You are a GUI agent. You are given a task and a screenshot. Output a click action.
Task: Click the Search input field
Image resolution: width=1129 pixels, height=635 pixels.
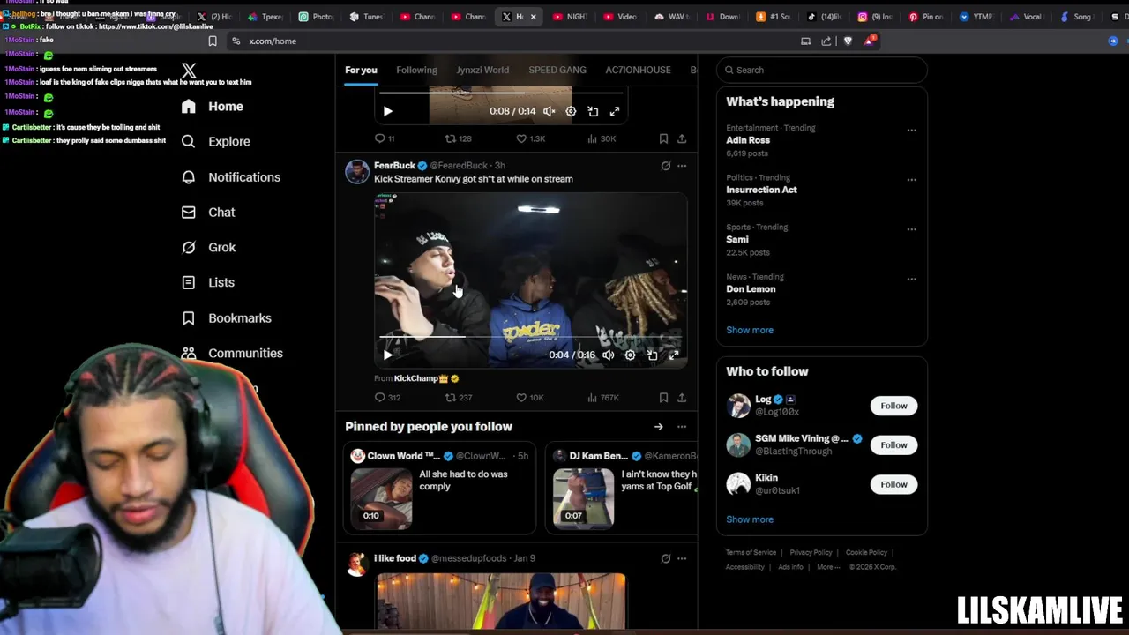(x=821, y=70)
